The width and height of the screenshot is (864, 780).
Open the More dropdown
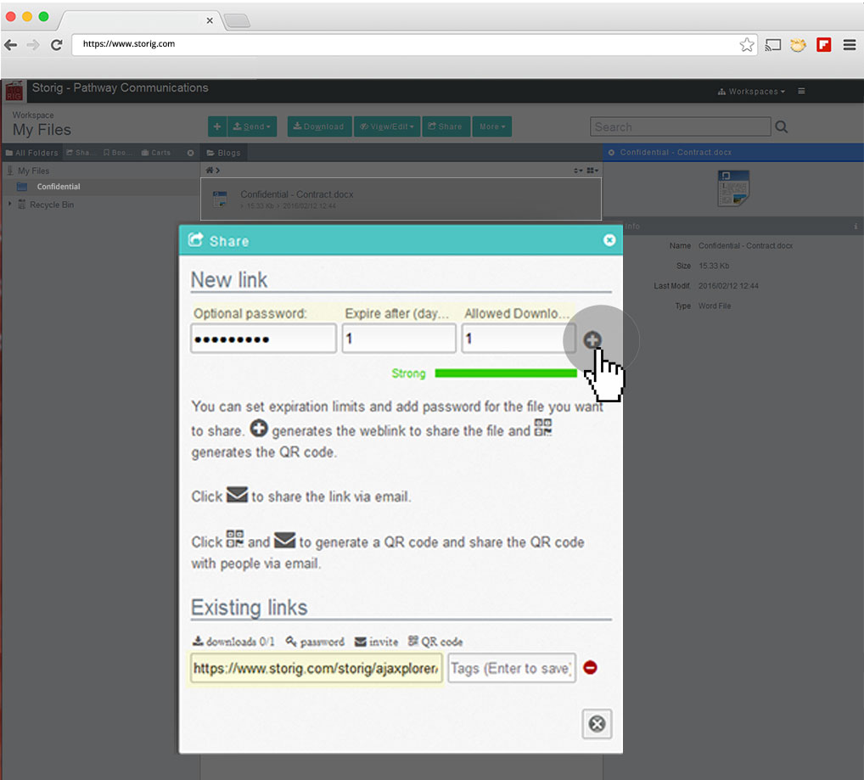492,126
